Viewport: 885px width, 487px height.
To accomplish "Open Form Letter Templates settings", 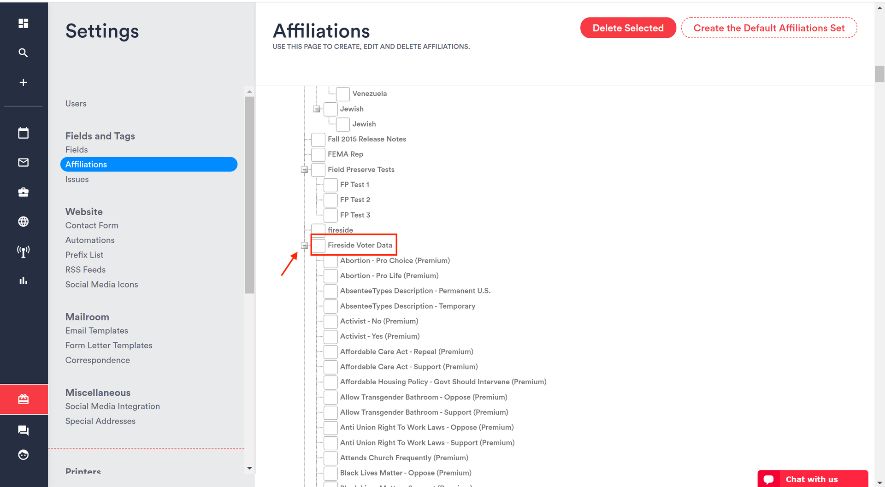I will click(x=109, y=345).
